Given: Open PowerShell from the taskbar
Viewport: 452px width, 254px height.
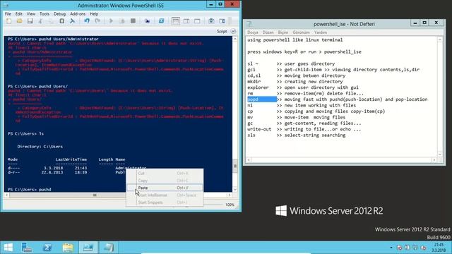Looking at the screenshot, I should point(47,248).
